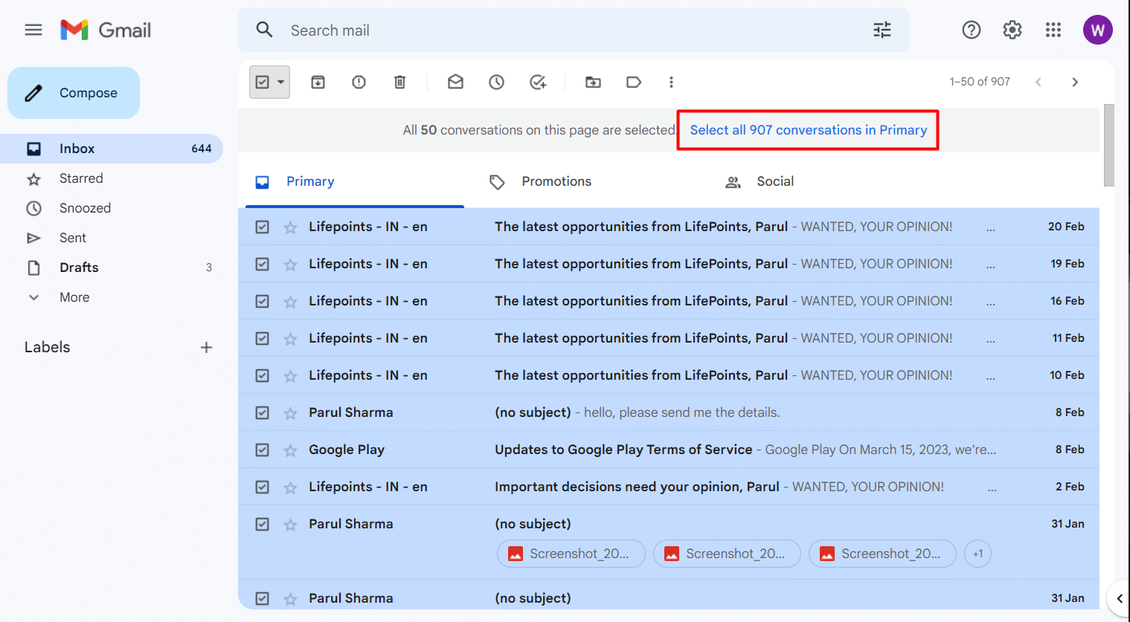Label selected conversations

click(x=634, y=82)
